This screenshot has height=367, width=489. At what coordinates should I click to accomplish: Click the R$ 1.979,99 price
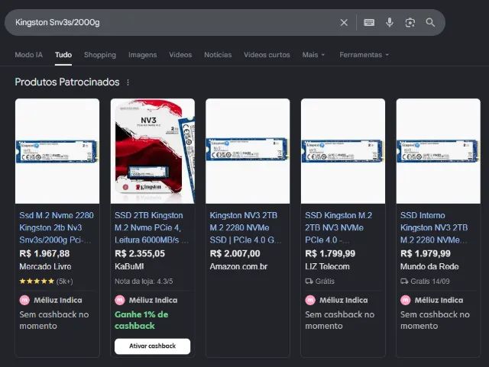(426, 253)
